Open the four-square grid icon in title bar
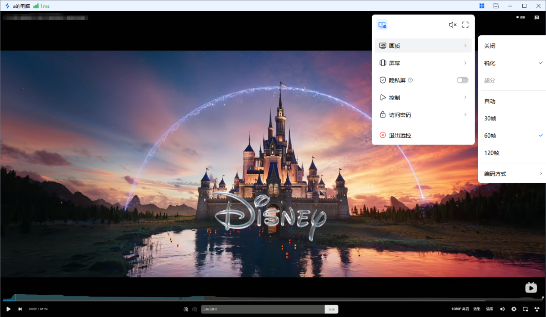 (482, 6)
